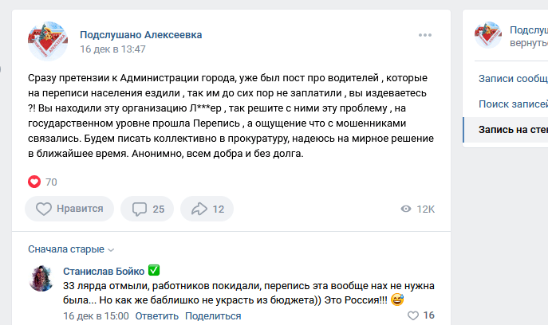Image resolution: width=548 pixels, height=325 pixels.
Task: Expand the Сначала старые sort dropdown
Action: 72,249
